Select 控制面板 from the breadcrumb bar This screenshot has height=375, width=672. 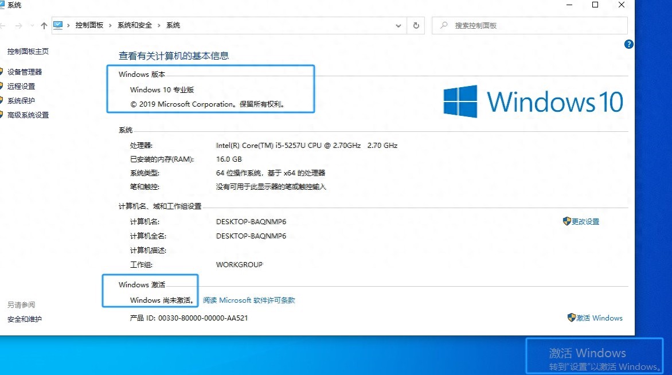90,25
